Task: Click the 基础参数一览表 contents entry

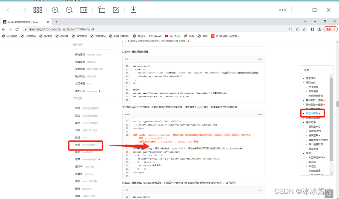Action: [x=314, y=100]
